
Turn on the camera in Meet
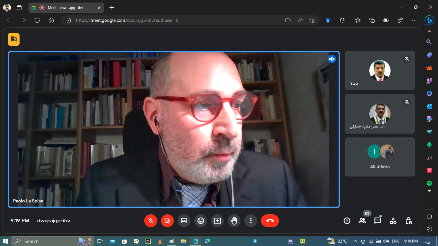click(167, 221)
